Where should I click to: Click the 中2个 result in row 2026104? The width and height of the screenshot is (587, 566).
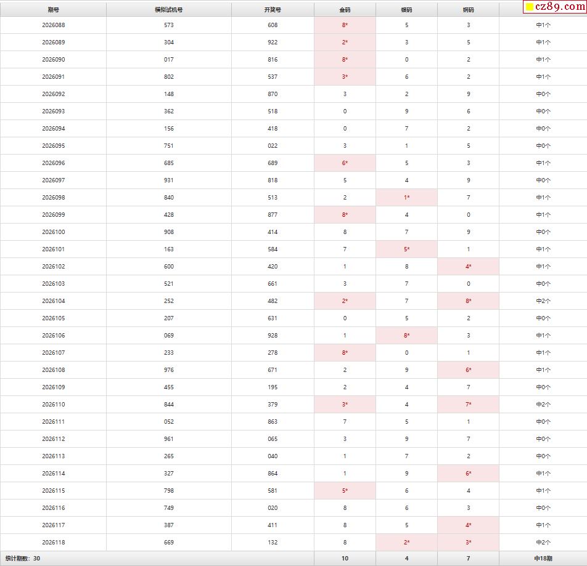pyautogui.click(x=543, y=301)
